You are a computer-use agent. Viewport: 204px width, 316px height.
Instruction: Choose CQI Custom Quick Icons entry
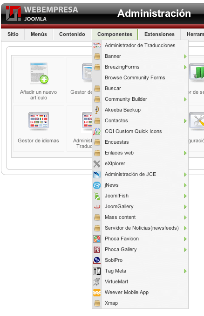coord(140,132)
